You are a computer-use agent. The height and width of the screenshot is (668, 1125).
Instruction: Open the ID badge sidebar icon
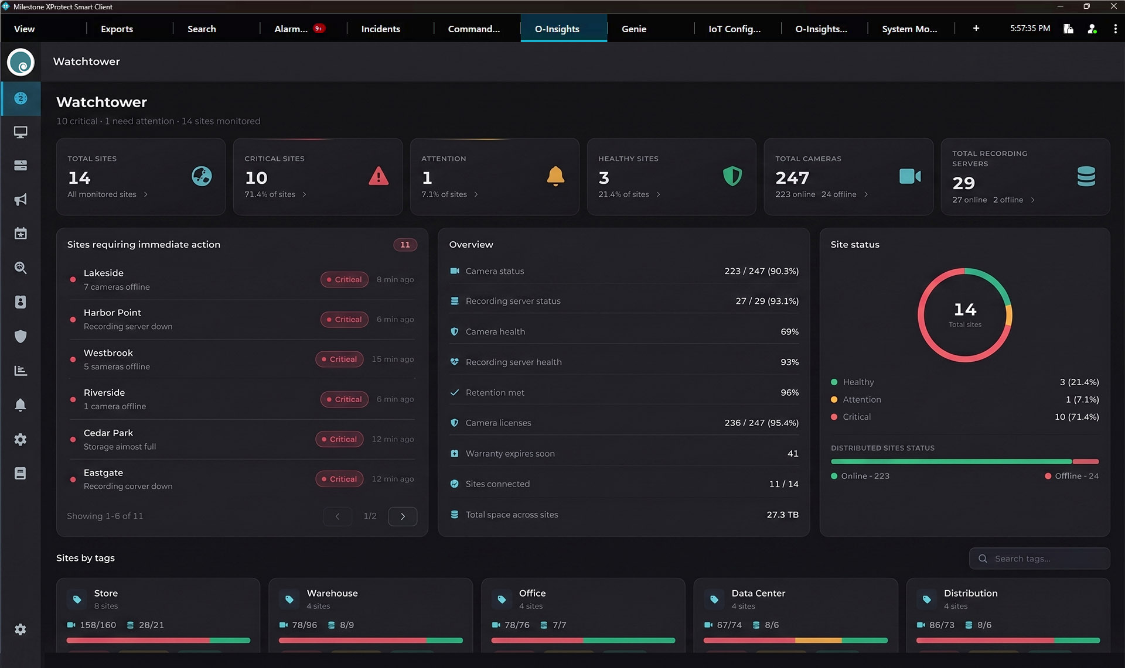pyautogui.click(x=21, y=302)
